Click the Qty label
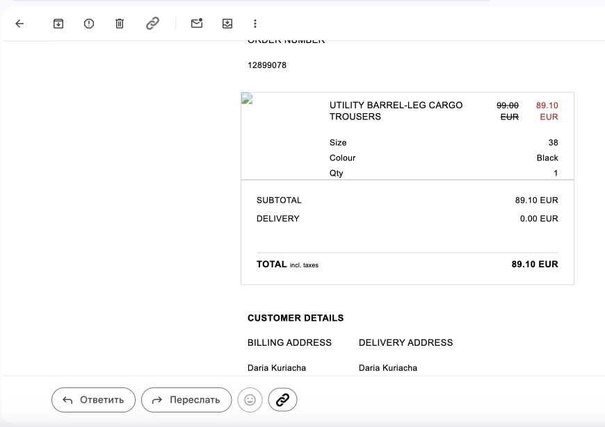Viewport: 605px width, 427px height. pyautogui.click(x=336, y=174)
